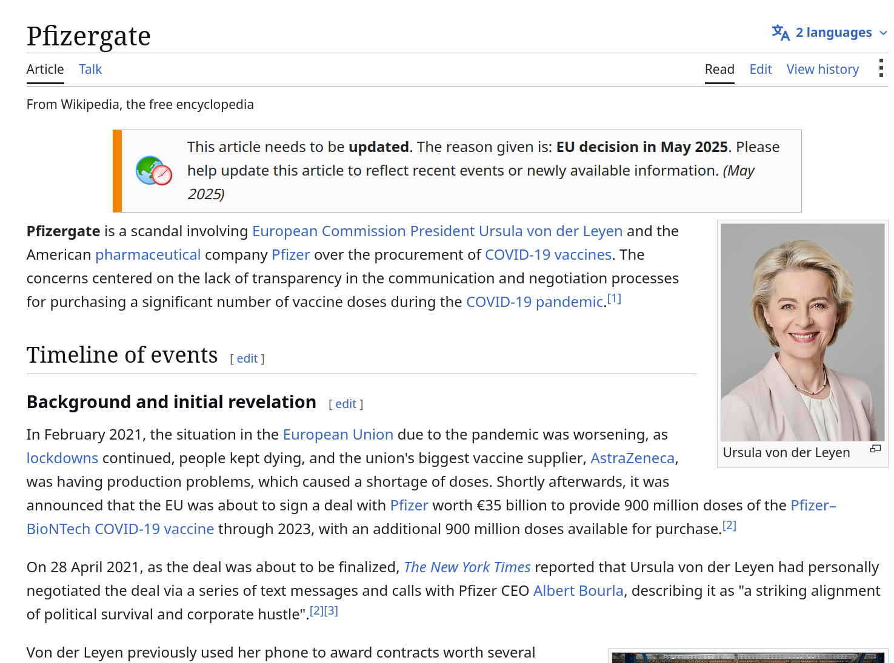The height and width of the screenshot is (663, 894).
Task: Open citation 2 after 'corporate hustle'
Action: point(316,610)
